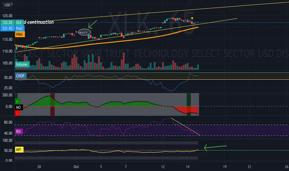The image size is (289, 171).
Task: Click the red minus MO marker
Action: [x=17, y=113]
